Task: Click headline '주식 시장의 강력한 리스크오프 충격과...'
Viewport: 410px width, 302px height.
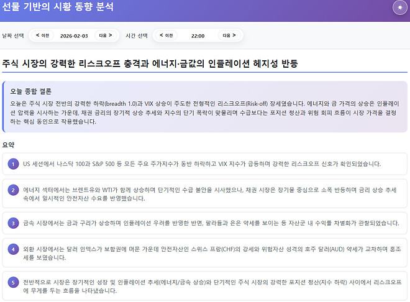Action: [150, 63]
